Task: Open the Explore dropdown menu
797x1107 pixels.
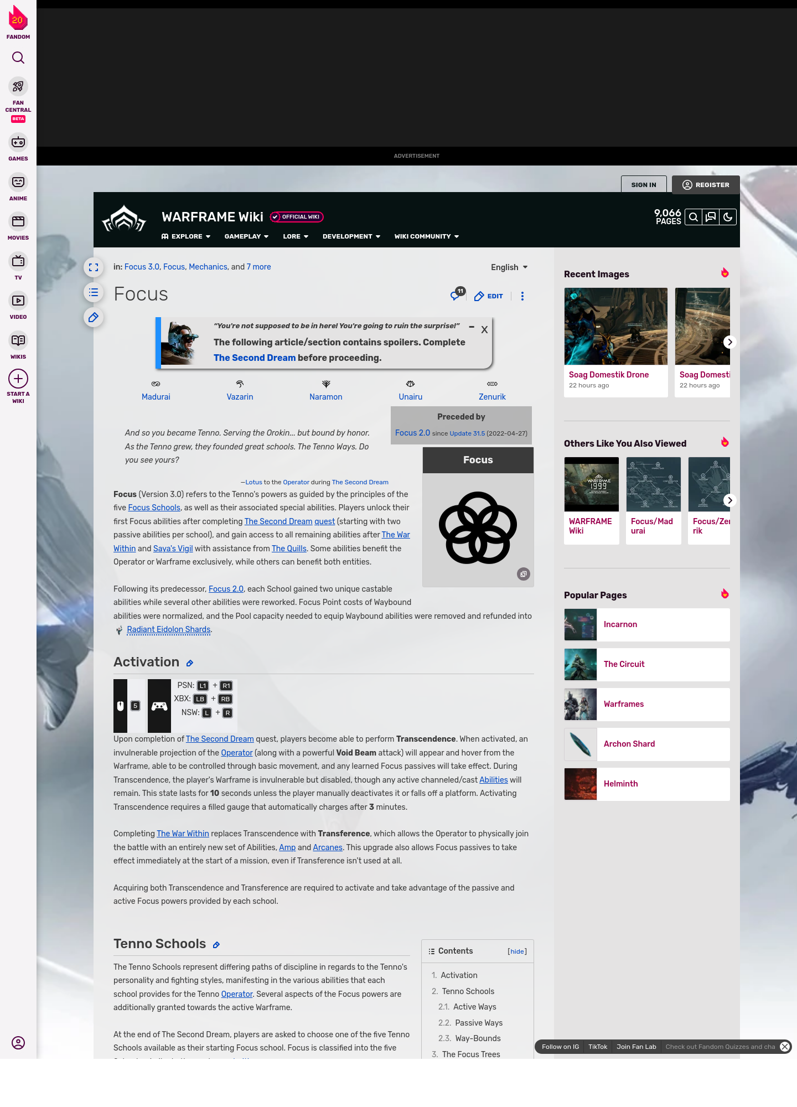Action: (x=186, y=236)
